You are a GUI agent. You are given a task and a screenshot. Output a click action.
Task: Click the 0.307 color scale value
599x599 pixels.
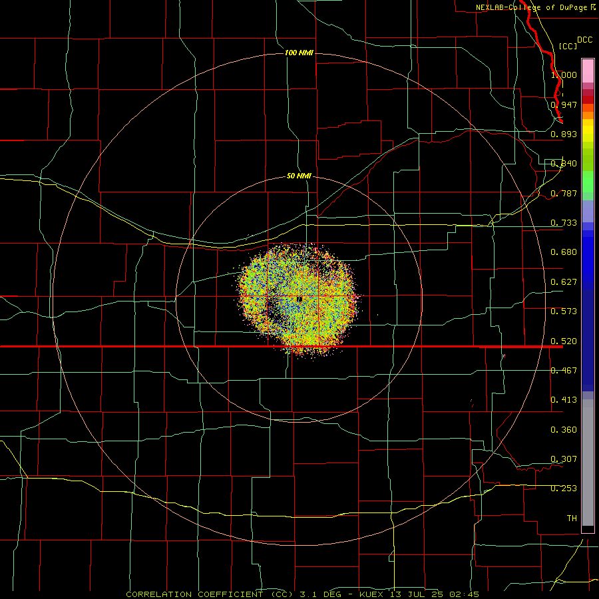[x=564, y=459]
